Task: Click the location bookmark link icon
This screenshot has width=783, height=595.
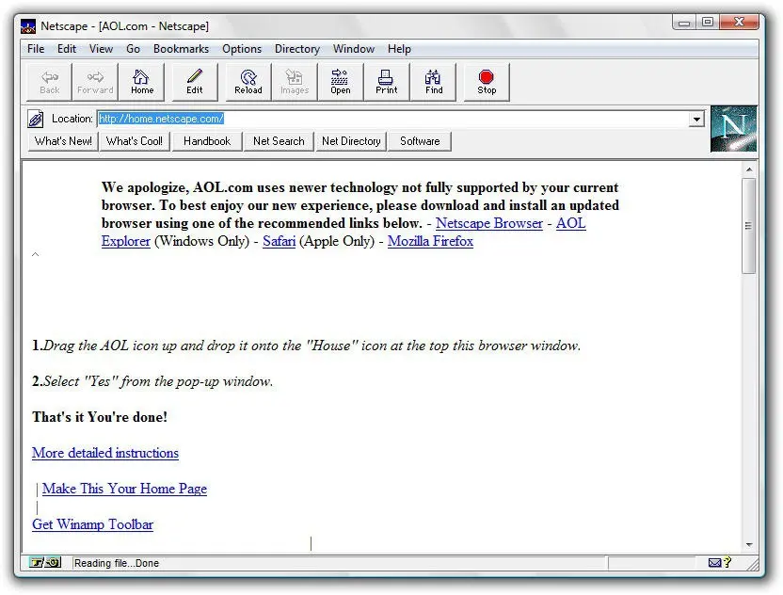Action: tap(36, 119)
